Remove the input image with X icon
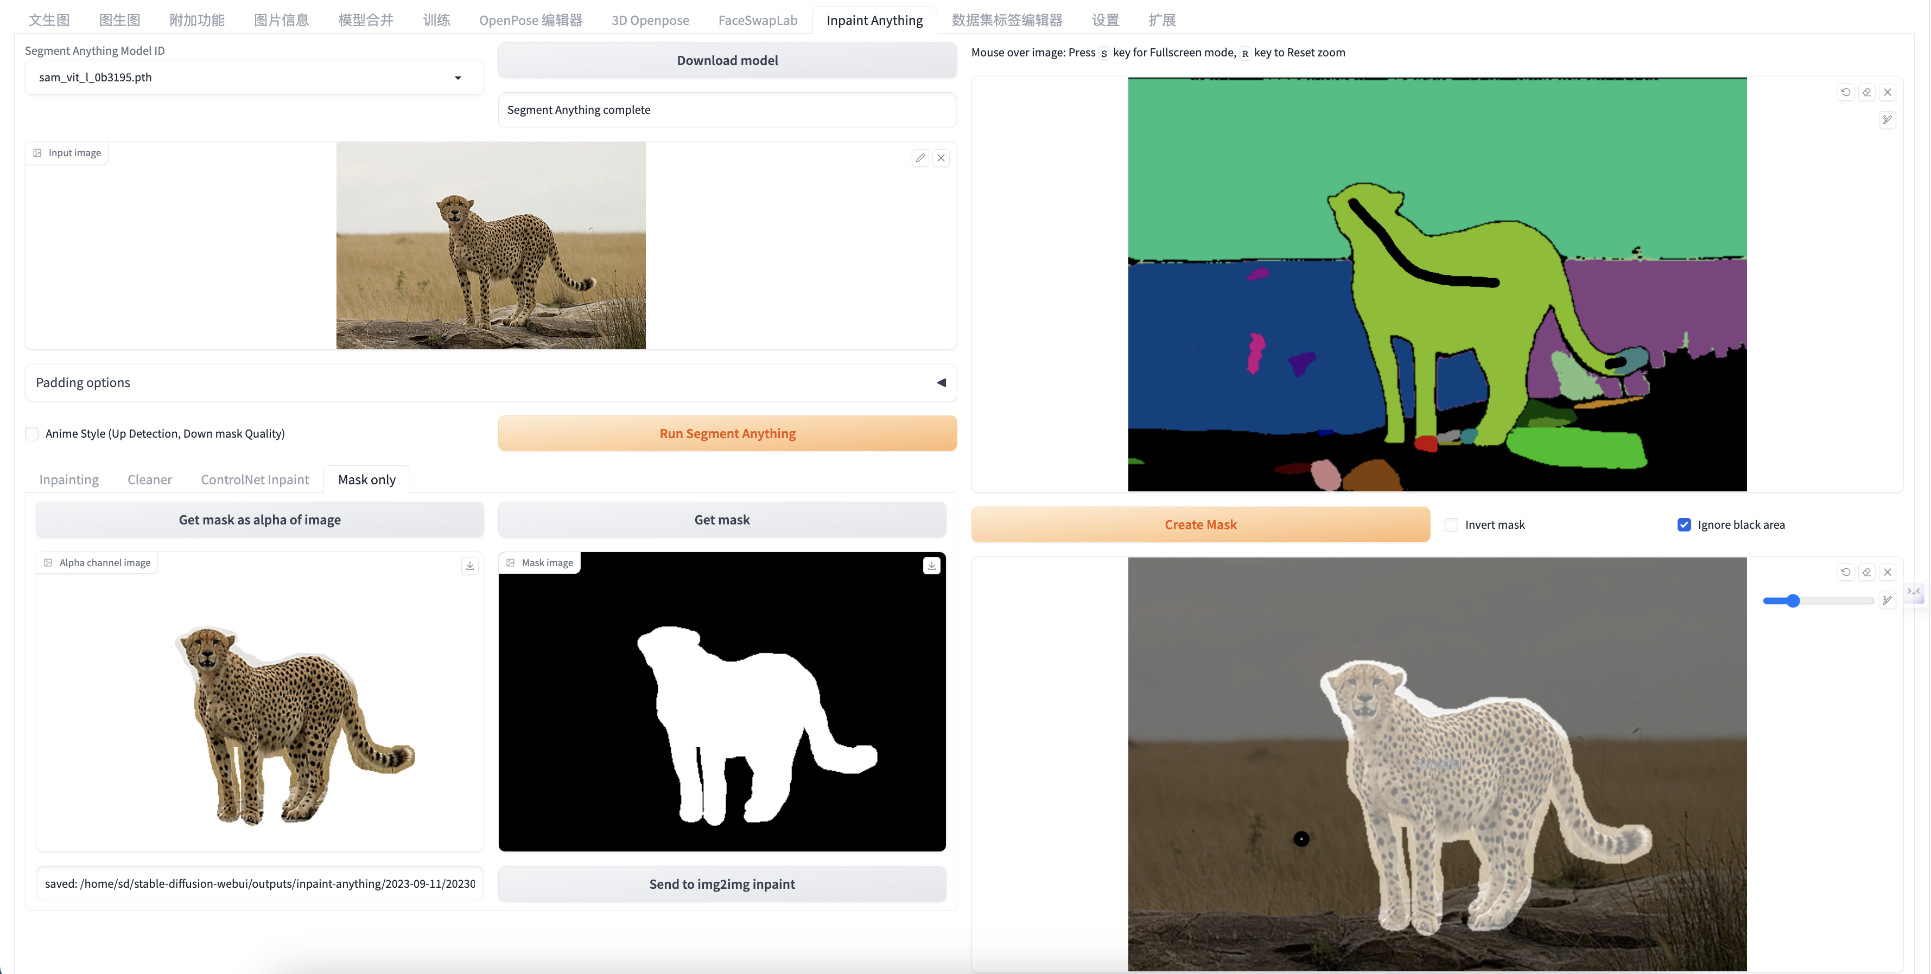The image size is (1931, 974). coord(941,157)
